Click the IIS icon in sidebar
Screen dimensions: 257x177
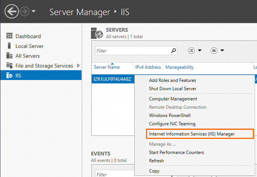(x=9, y=75)
